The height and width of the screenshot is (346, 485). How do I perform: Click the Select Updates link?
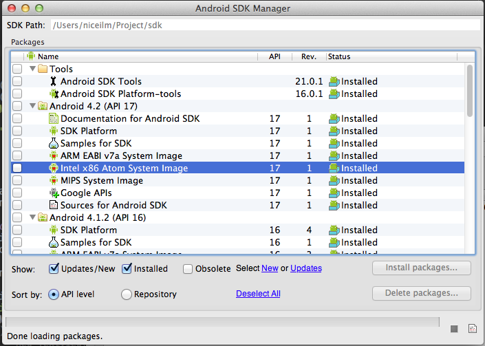tap(306, 268)
